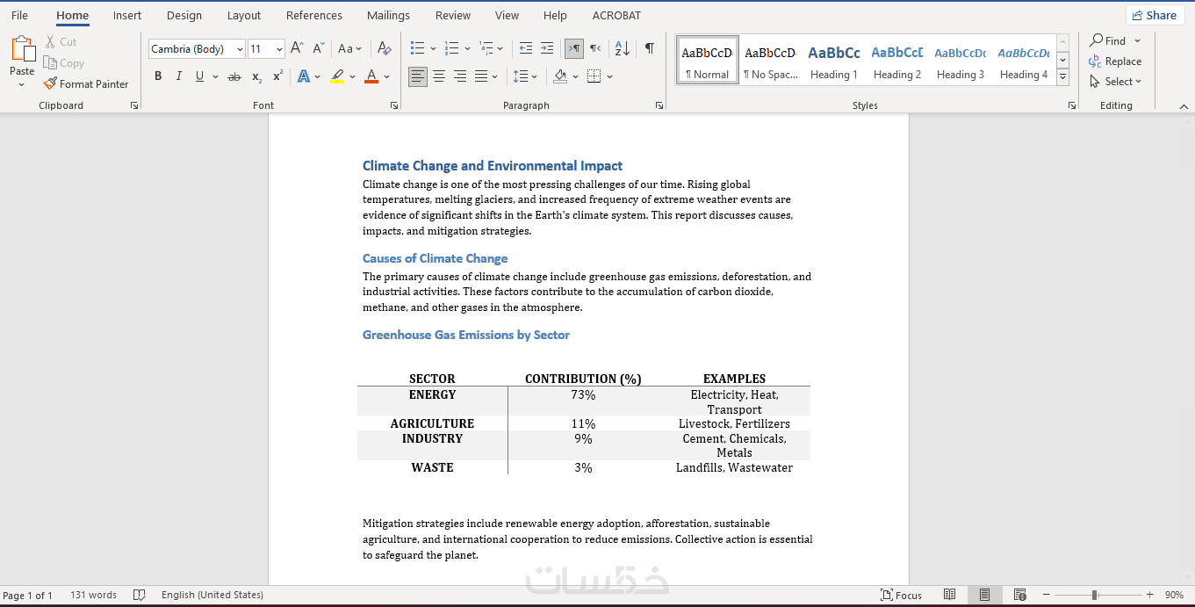The image size is (1195, 607).
Task: Click the Clear All Formatting icon
Action: [384, 49]
